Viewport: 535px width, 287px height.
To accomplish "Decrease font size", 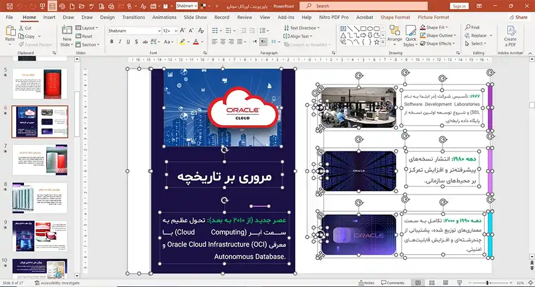I will pyautogui.click(x=191, y=31).
